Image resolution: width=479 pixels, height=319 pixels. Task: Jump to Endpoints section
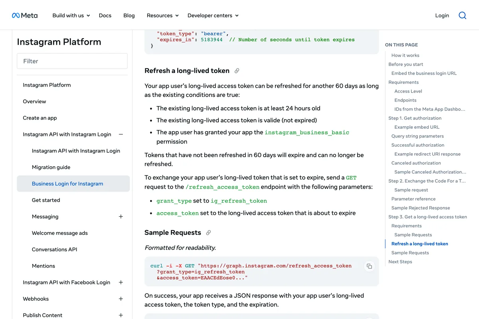[x=405, y=100]
